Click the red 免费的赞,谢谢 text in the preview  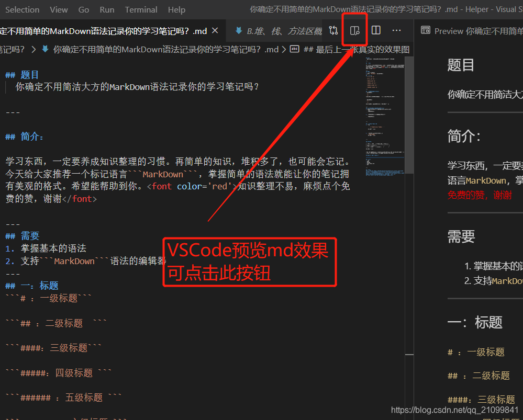click(x=480, y=195)
